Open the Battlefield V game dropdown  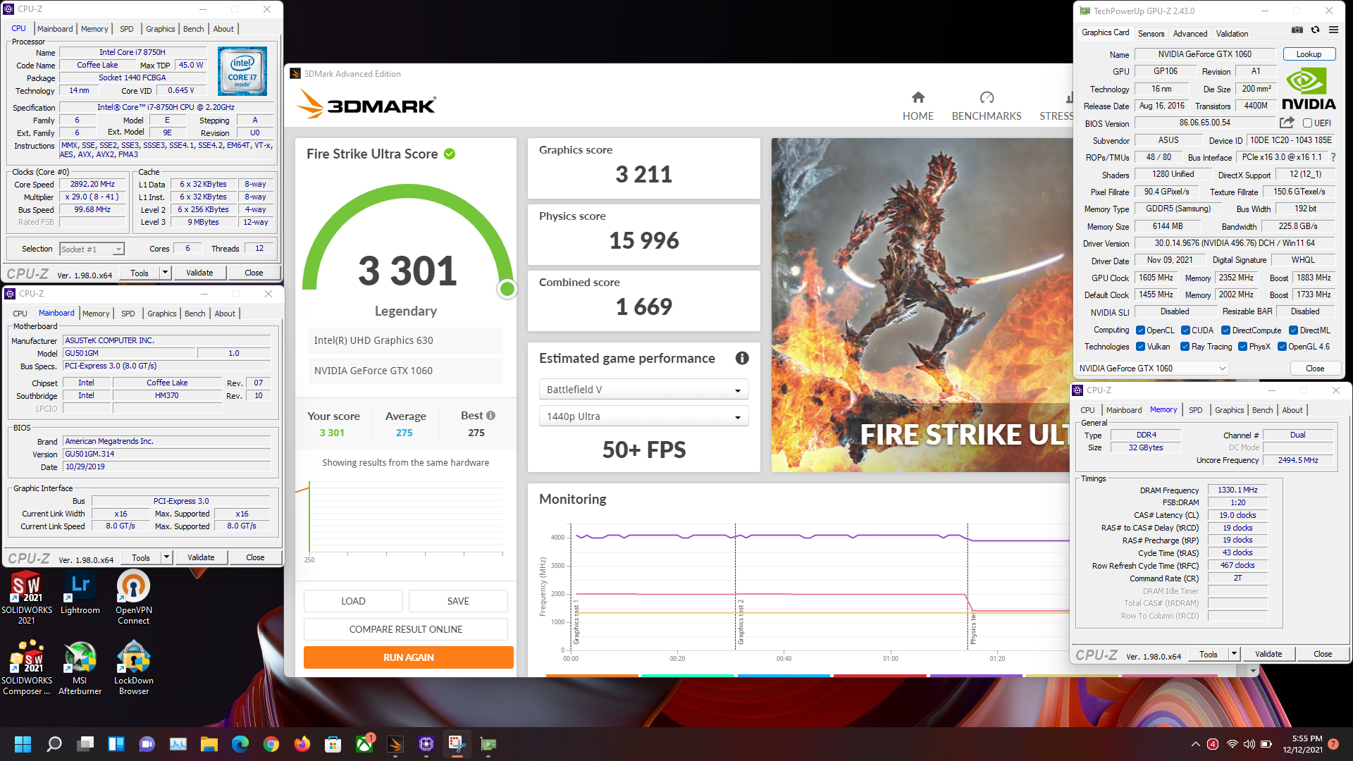click(643, 390)
